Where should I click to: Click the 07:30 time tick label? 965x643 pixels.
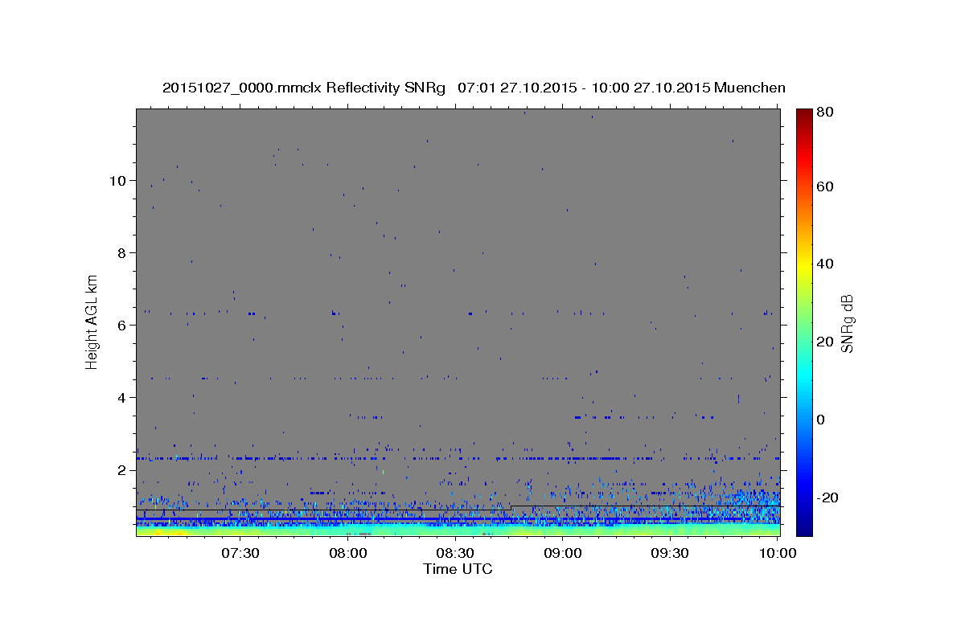(240, 553)
